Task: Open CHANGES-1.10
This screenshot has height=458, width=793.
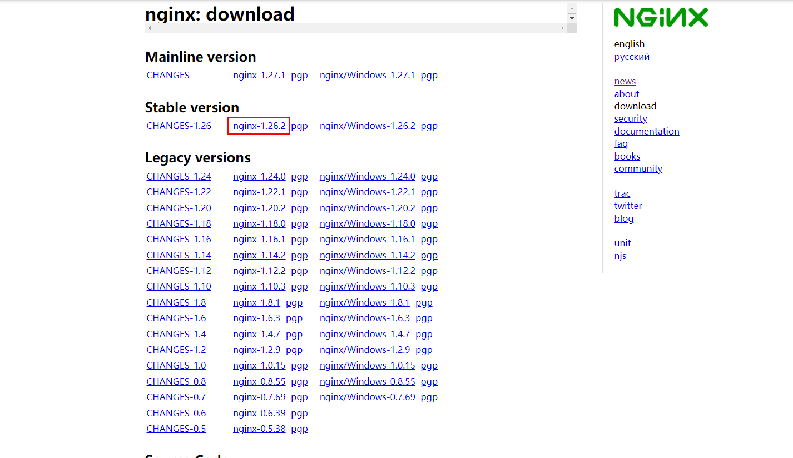Action: coord(179,286)
